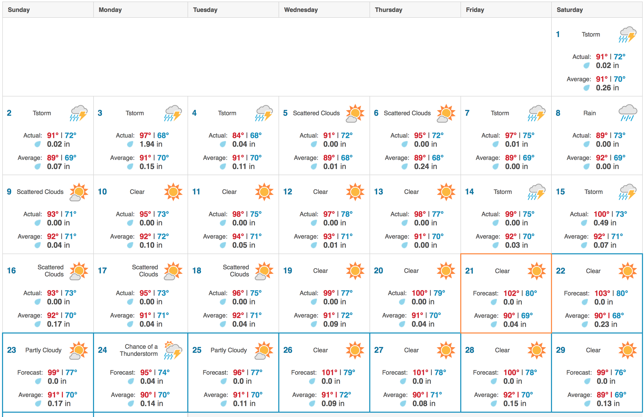This screenshot has width=644, height=417.
Task: Click the highlighted day 21 sun icon
Action: click(x=536, y=271)
